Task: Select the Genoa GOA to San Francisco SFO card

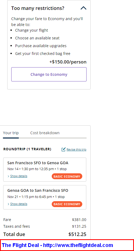Action: tap(45, 197)
